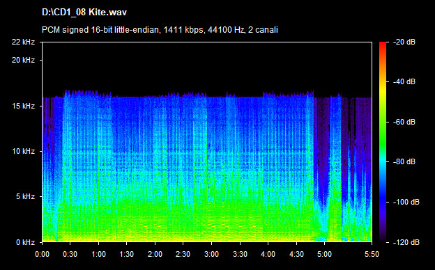Click the 5 kHz frequency axis label
The image size is (435, 270).
25,197
